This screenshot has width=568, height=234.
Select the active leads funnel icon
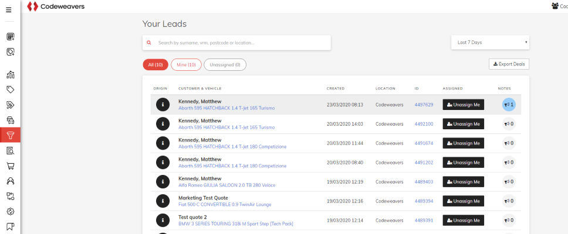pos(11,135)
